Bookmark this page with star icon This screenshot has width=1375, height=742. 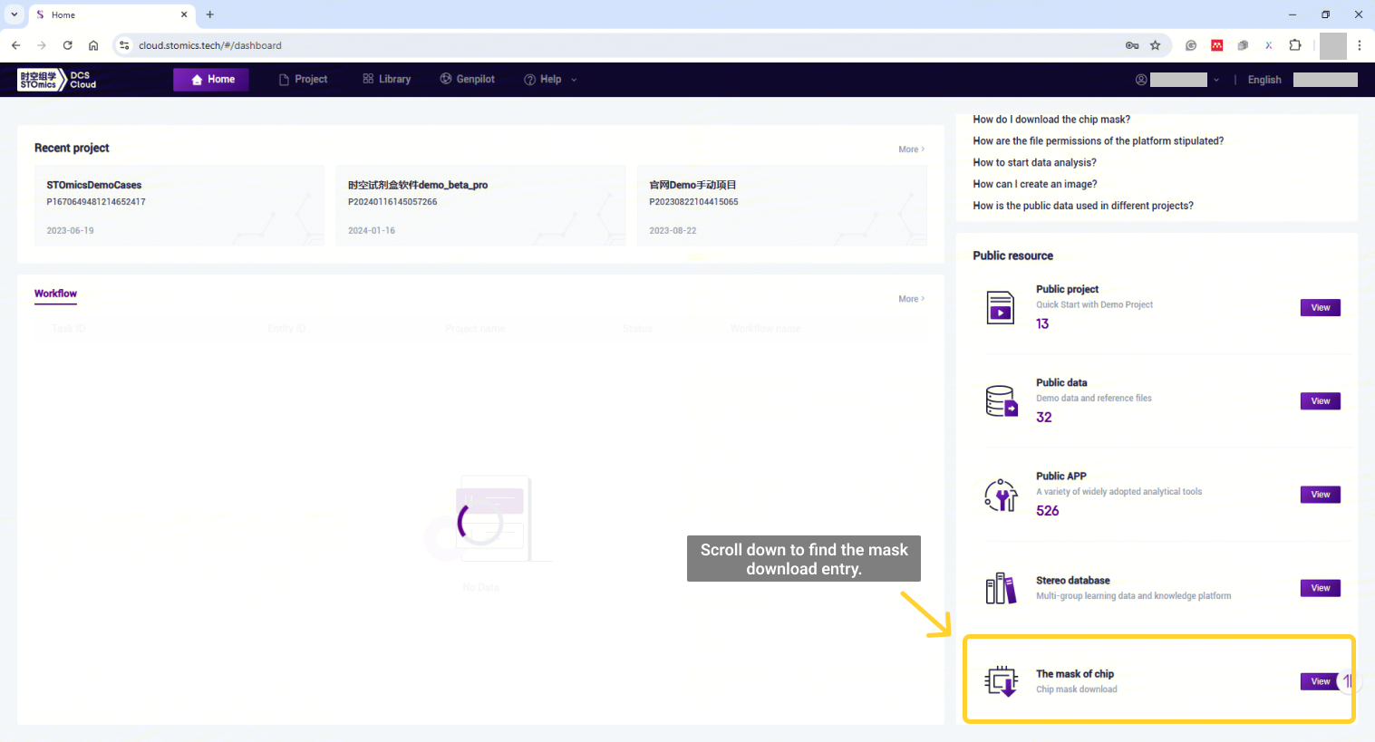[x=1155, y=45]
